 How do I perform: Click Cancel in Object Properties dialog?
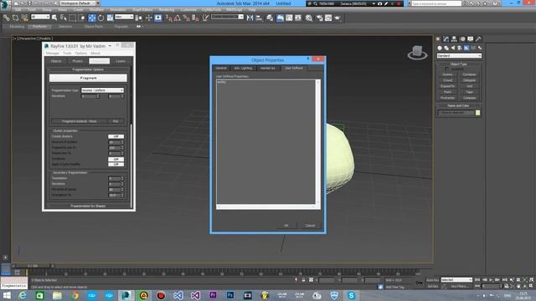[x=310, y=225]
